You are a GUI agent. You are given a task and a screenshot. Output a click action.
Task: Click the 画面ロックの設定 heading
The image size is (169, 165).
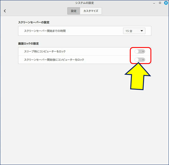[x=28, y=44]
